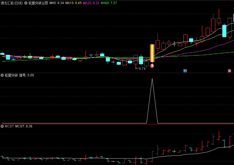Click the MA60: 7.57 value
Image resolution: width=234 pixels, height=165 pixels.
(x=109, y=3)
